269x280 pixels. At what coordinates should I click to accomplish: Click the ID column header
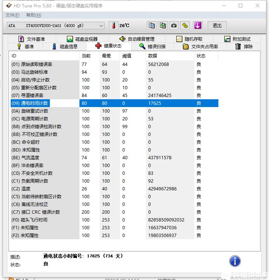[x=45, y=56]
